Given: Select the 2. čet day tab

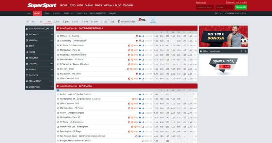Looking at the screenshot, I should 56,21.
